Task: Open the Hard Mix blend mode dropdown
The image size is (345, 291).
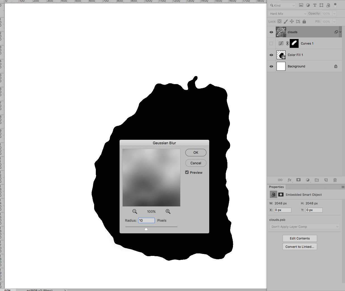Action: [287, 13]
